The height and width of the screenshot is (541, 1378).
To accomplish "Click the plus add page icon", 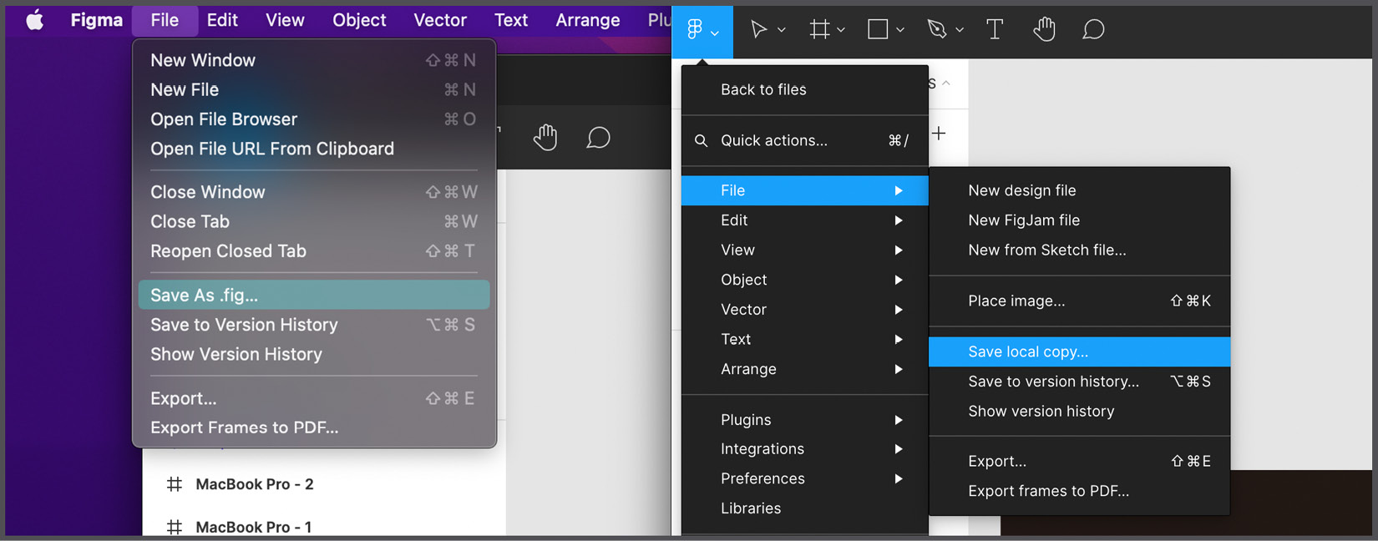I will pos(939,134).
